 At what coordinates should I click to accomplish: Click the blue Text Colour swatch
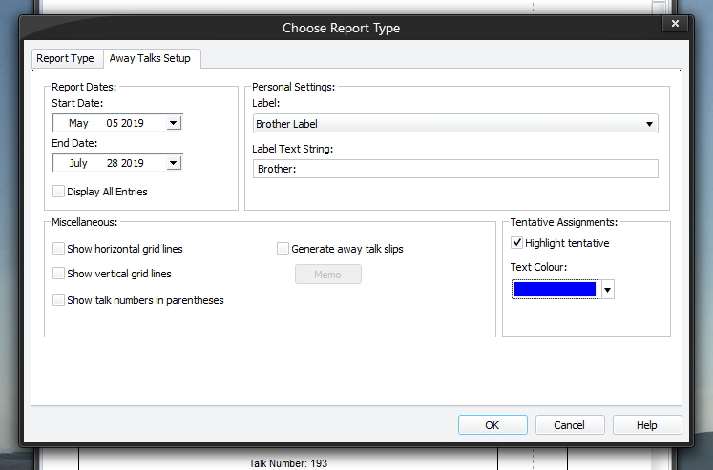(x=555, y=290)
